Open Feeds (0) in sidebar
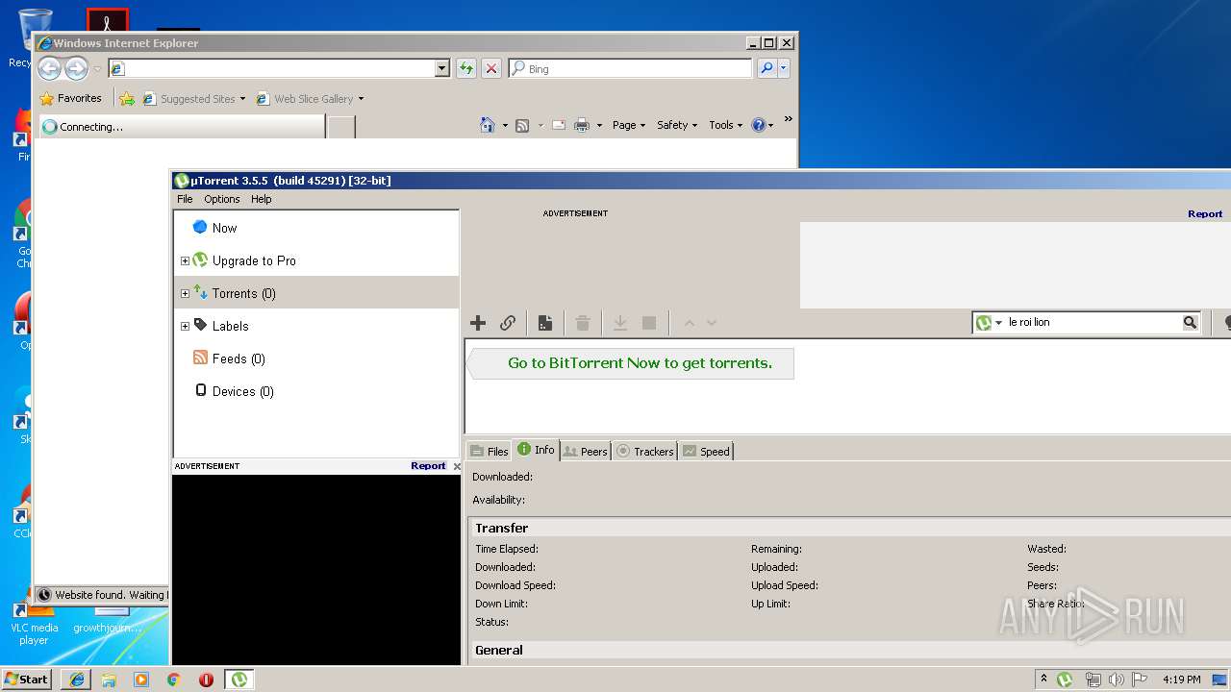This screenshot has width=1231, height=692. tap(239, 358)
